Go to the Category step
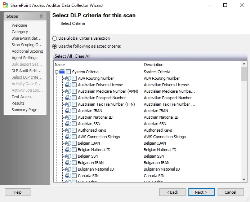Viewport: 250px width, 202px height. point(20,32)
